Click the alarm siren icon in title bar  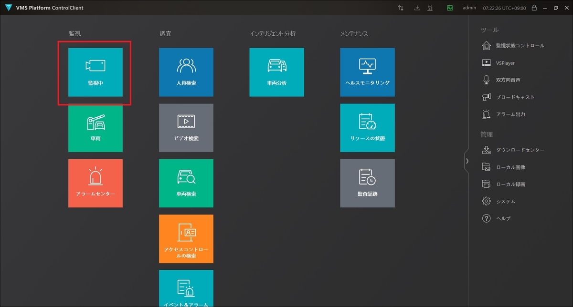click(x=430, y=8)
